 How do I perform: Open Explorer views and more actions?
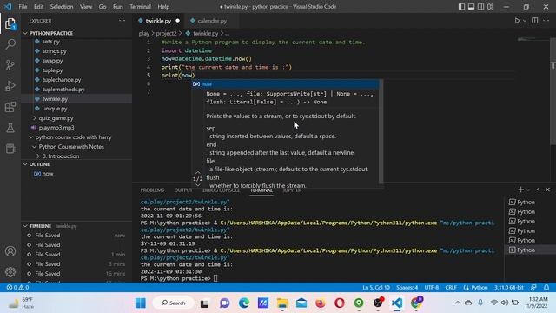(x=122, y=21)
